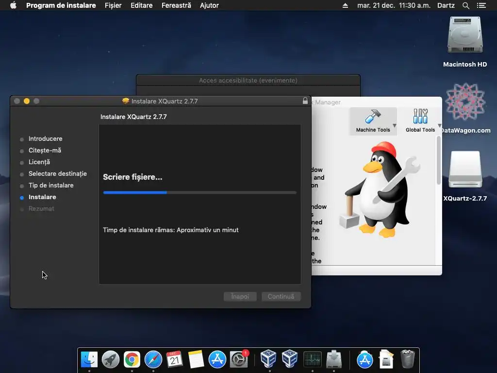The height and width of the screenshot is (373, 497).
Task: Click the Rezumat step
Action: click(x=41, y=209)
